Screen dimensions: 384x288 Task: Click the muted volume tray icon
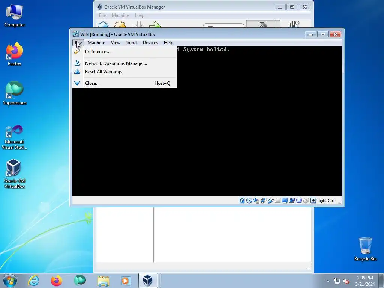(346, 281)
